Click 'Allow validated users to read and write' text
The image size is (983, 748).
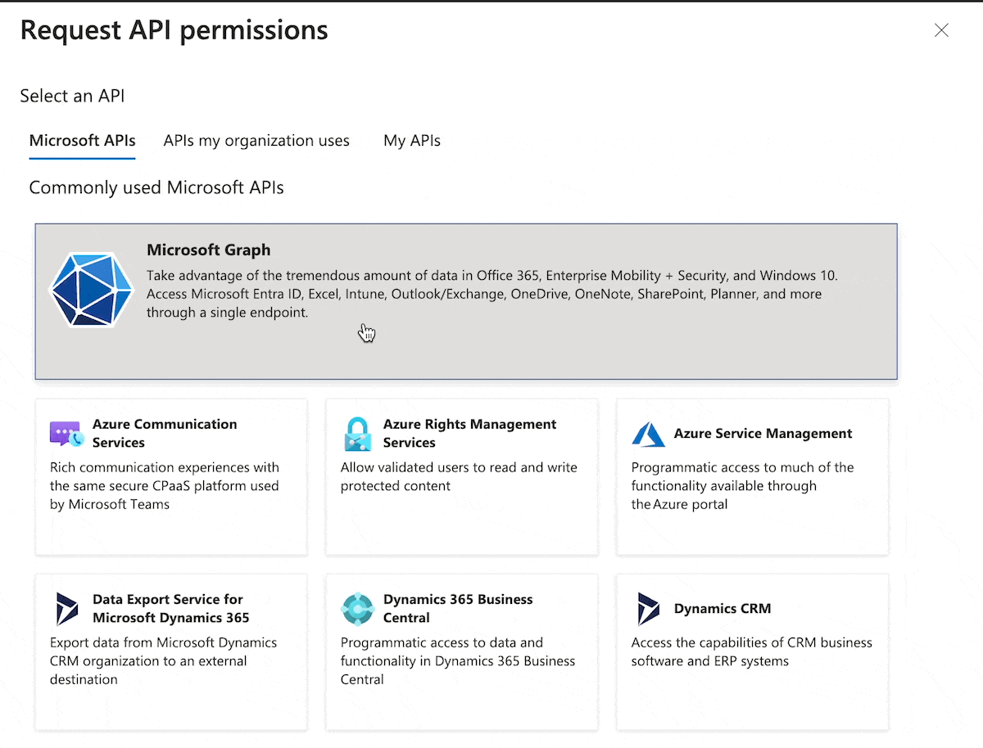tap(459, 476)
